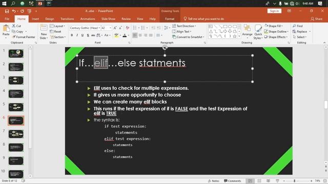Open the font size dropdown
This screenshot has height=184, width=328.
(x=110, y=28)
